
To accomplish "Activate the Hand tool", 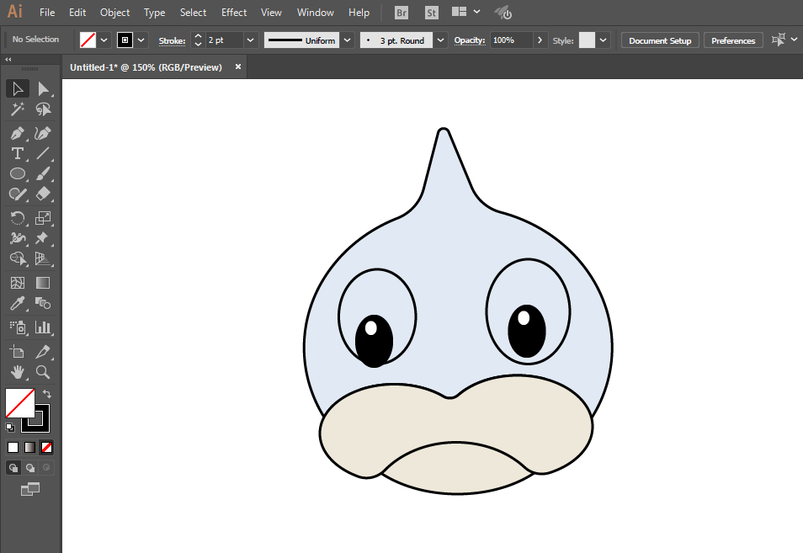I will pyautogui.click(x=17, y=371).
